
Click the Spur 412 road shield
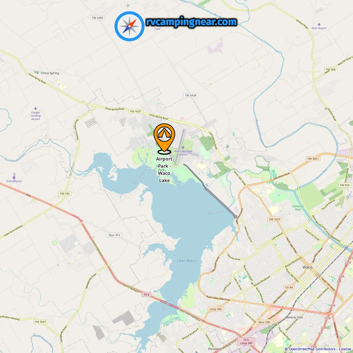click(x=114, y=235)
